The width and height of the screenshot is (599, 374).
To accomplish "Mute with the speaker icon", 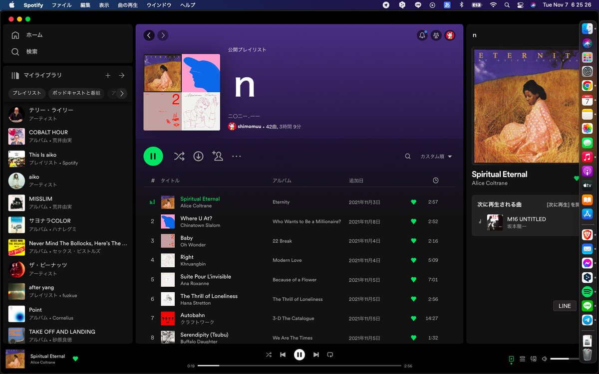I will [544, 359].
